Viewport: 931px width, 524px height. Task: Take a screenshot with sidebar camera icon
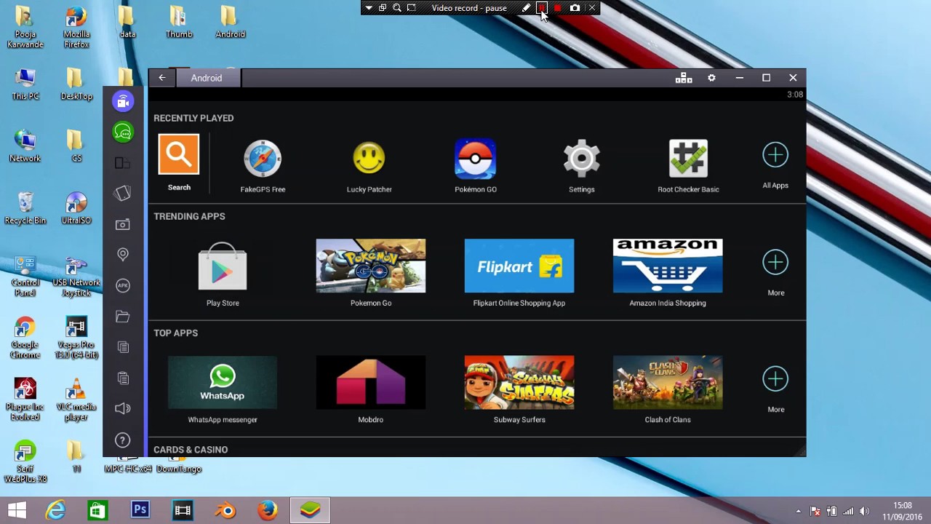click(123, 224)
